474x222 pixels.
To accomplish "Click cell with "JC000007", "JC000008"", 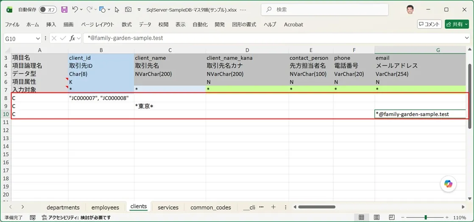I will click(101, 98).
